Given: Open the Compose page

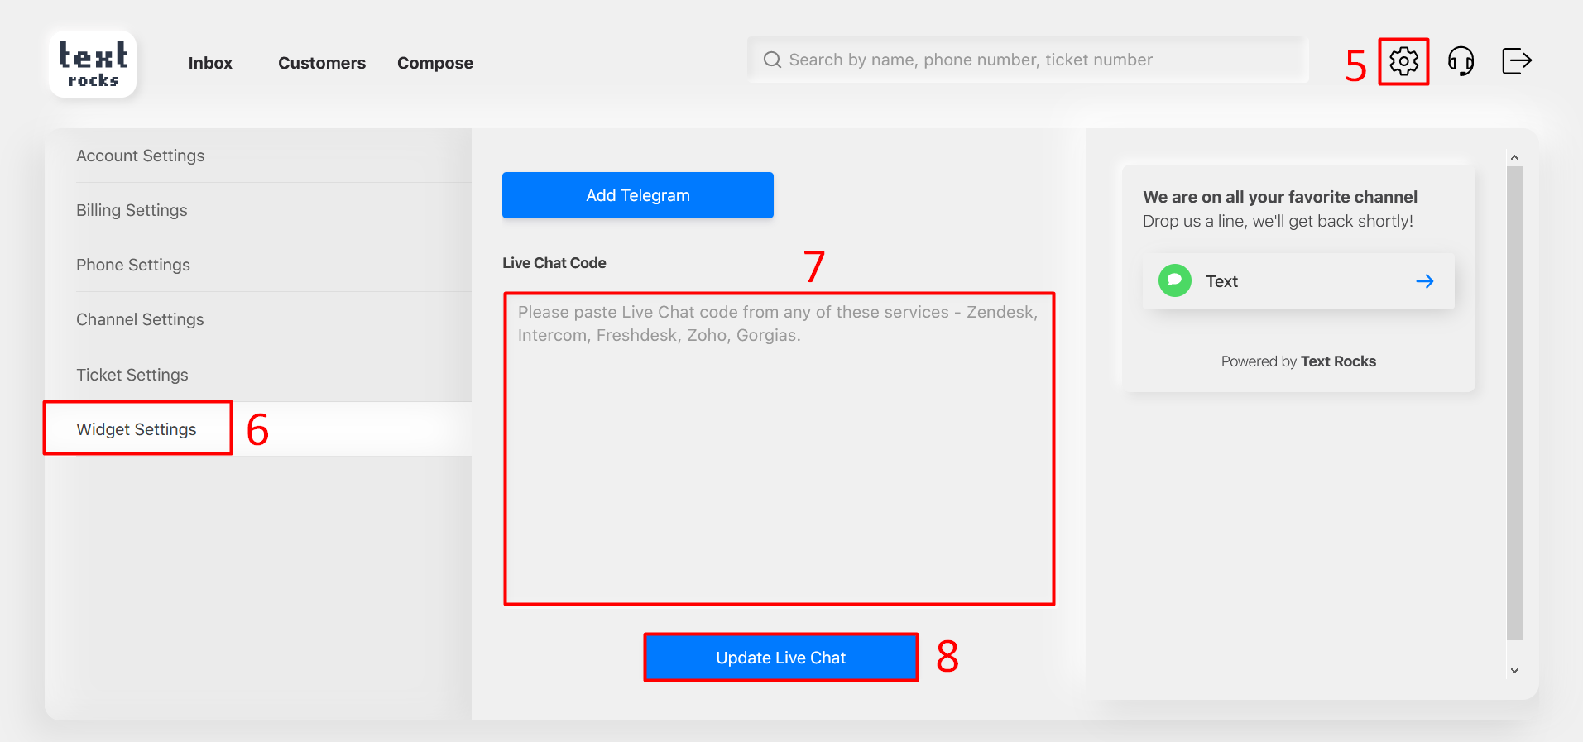Looking at the screenshot, I should coord(435,63).
